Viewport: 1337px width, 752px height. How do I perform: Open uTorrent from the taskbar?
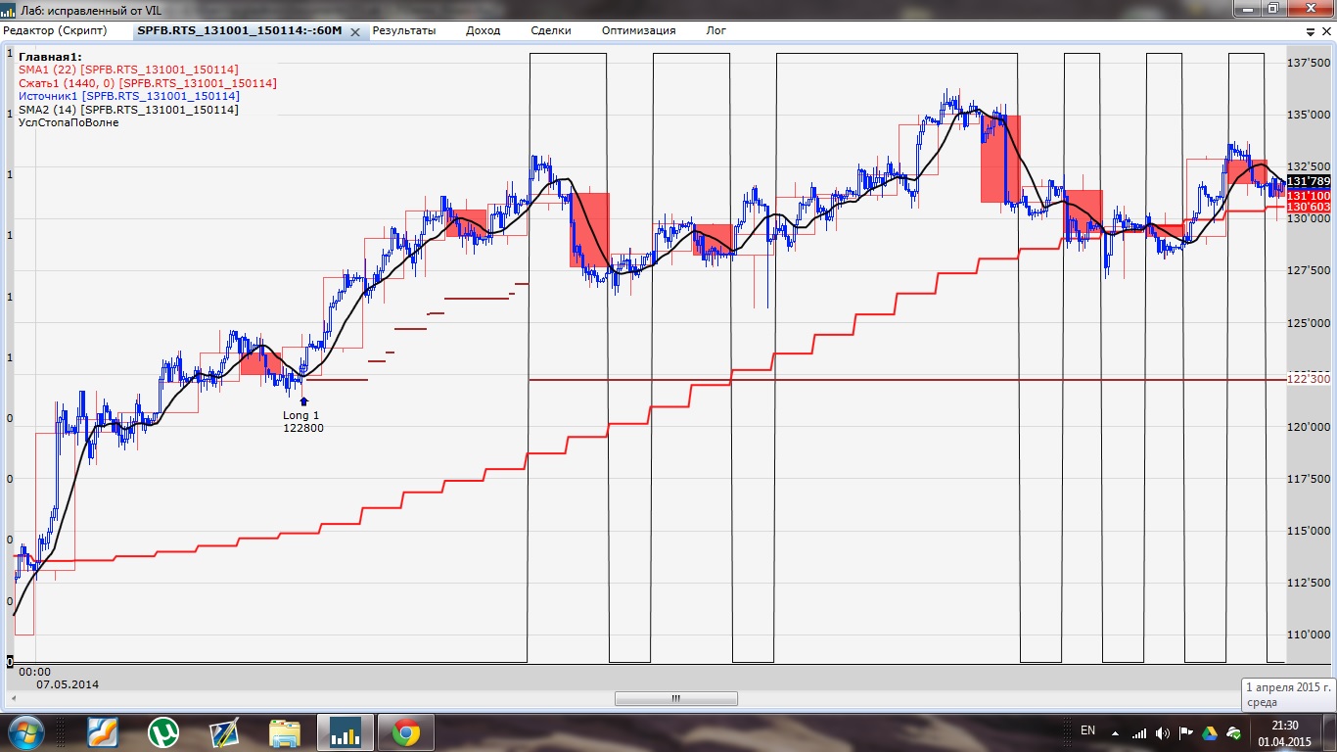pos(163,732)
